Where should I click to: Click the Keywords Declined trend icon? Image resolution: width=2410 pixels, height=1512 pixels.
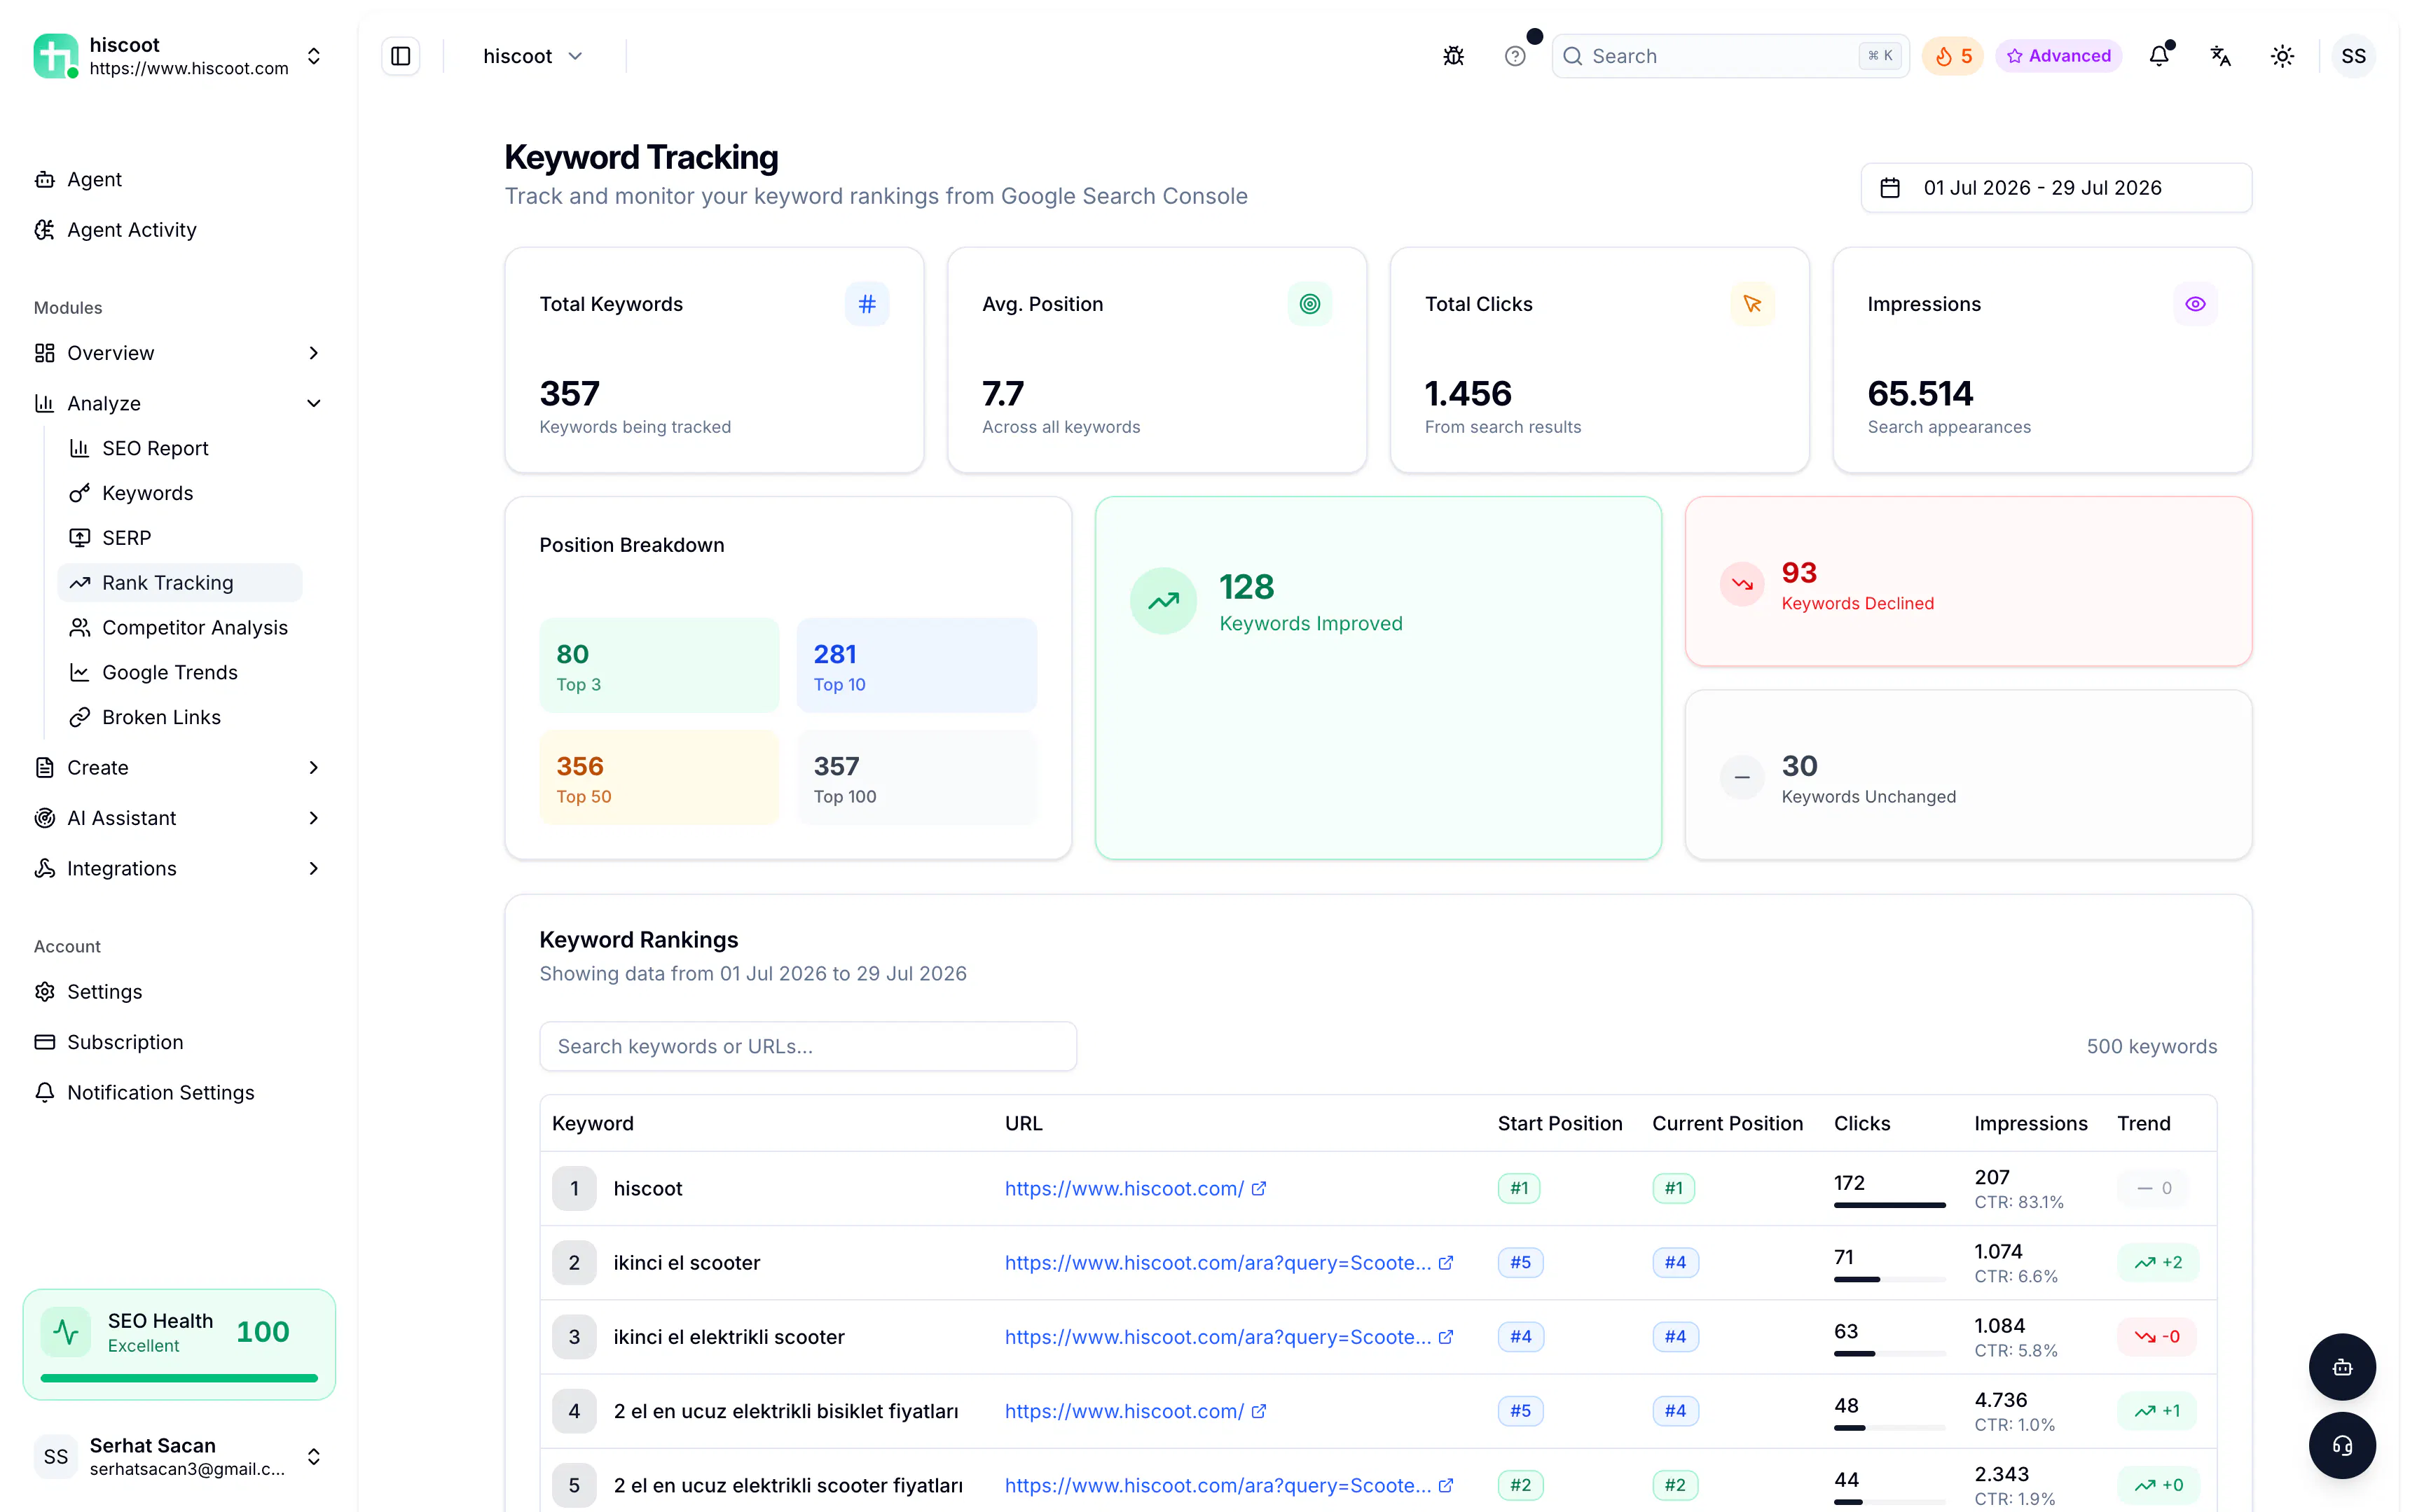tap(1742, 584)
